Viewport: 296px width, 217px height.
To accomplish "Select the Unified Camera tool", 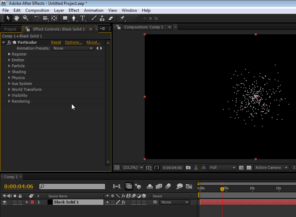I will click(x=45, y=18).
